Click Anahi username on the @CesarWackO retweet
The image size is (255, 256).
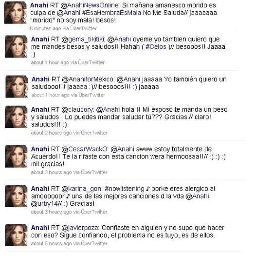40,149
